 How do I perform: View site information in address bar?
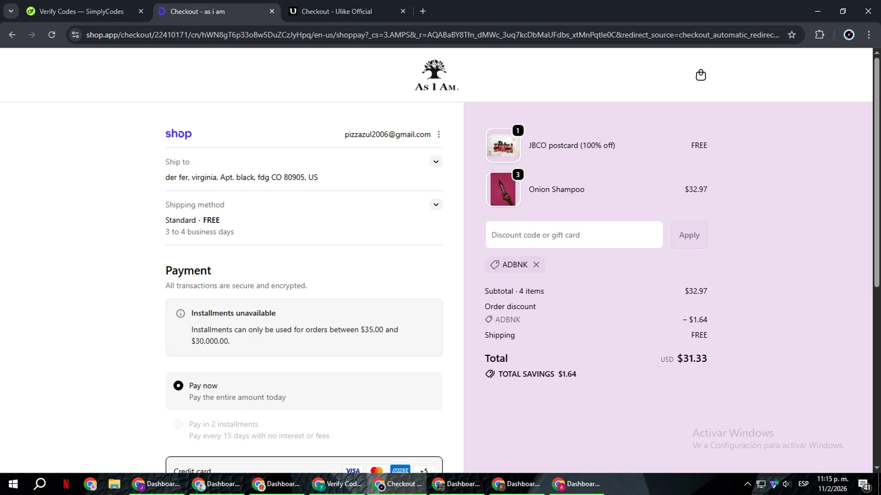[x=75, y=35]
